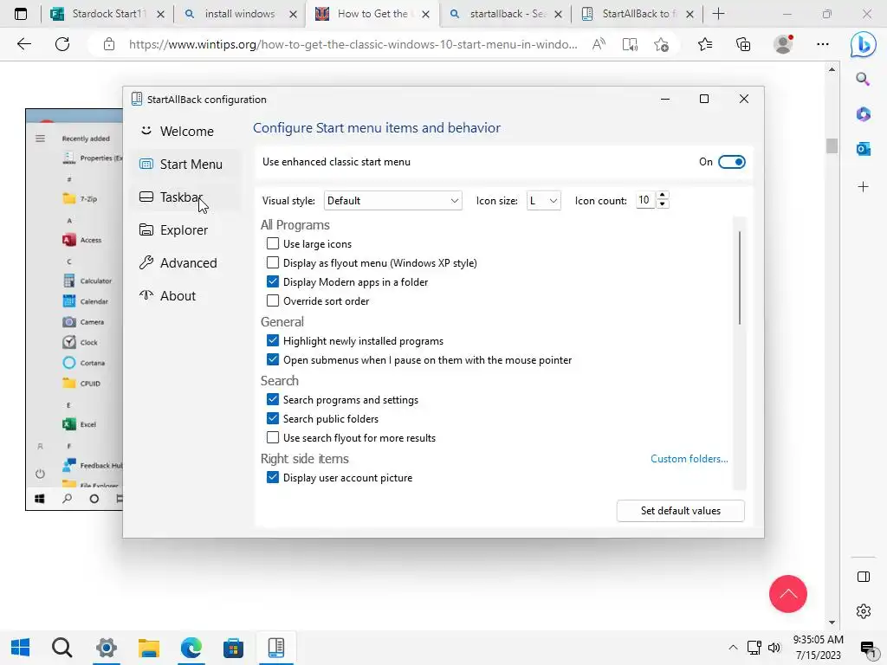This screenshot has height=665, width=887.
Task: Check Display as flyout menu option
Action: pyautogui.click(x=273, y=263)
